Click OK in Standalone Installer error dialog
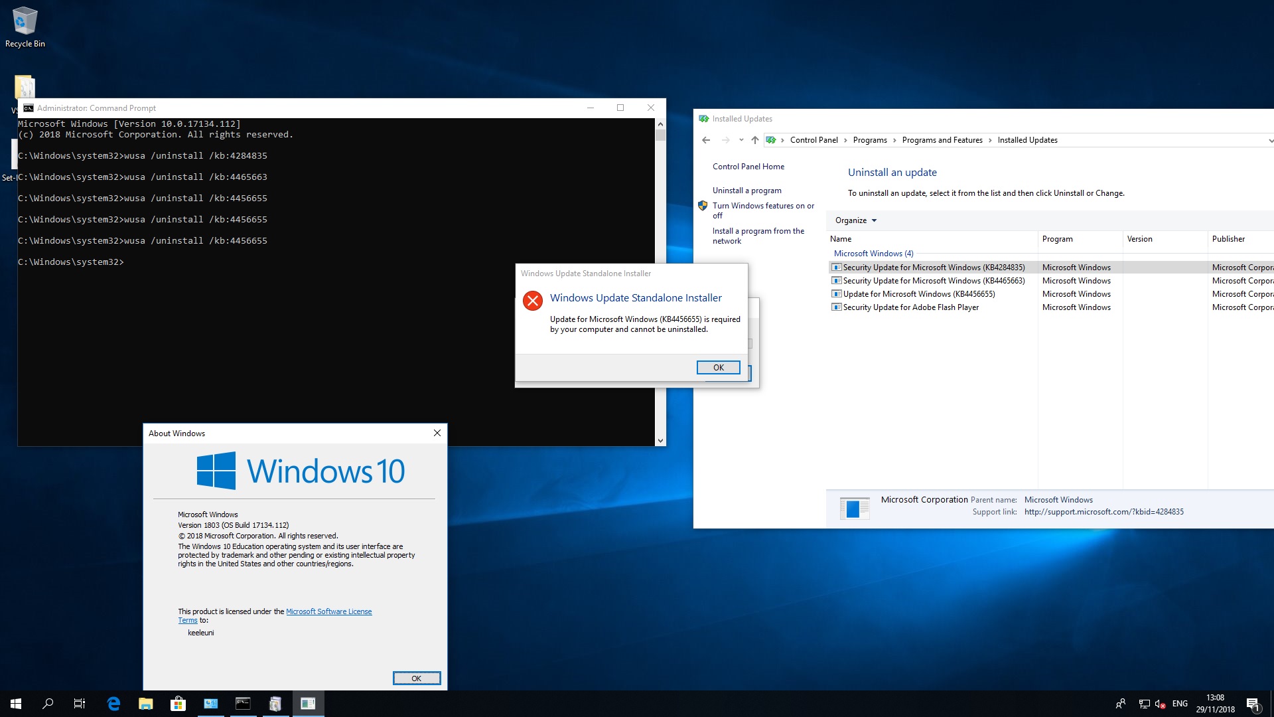The height and width of the screenshot is (717, 1274). click(719, 368)
